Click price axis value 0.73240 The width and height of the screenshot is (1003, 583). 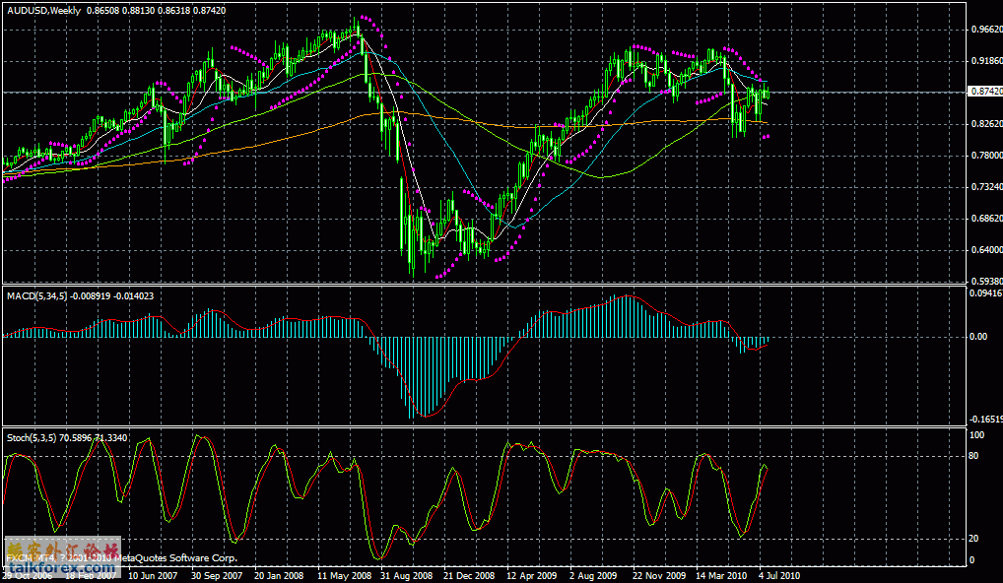tap(986, 187)
